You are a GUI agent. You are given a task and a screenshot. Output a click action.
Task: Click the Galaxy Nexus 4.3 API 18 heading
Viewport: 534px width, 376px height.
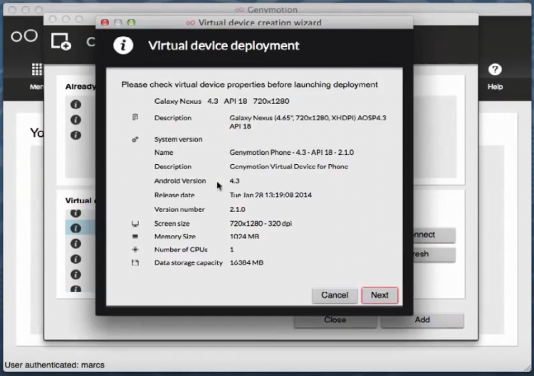[221, 101]
